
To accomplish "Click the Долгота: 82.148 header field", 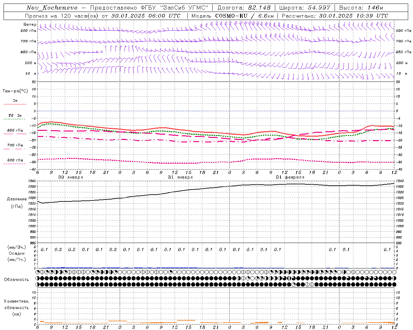I will tap(244, 8).
